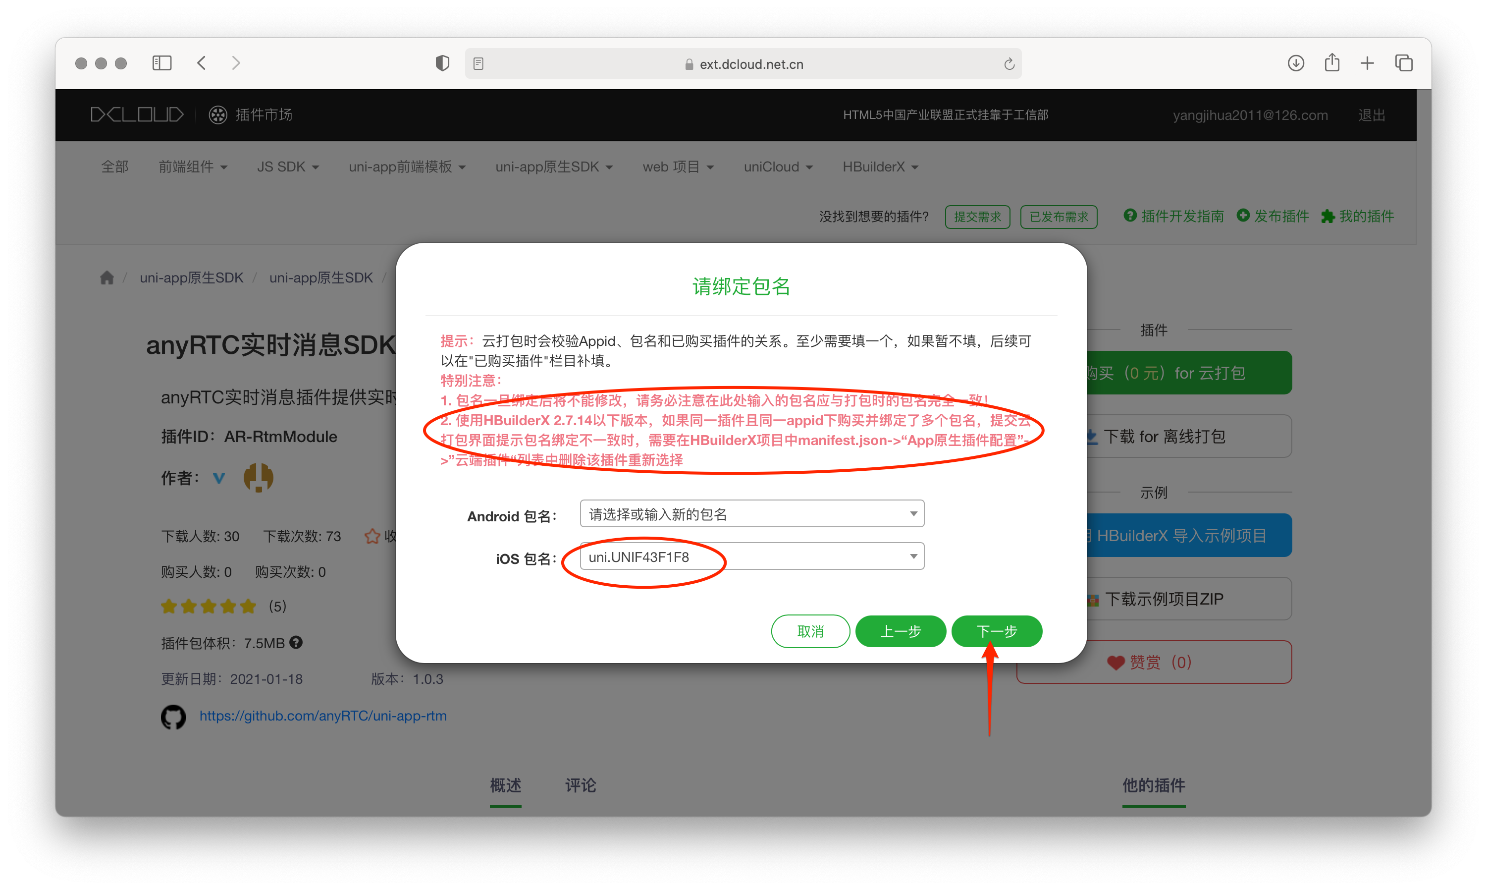This screenshot has height=890, width=1487.
Task: Click the 已发布需求 button
Action: [1059, 217]
